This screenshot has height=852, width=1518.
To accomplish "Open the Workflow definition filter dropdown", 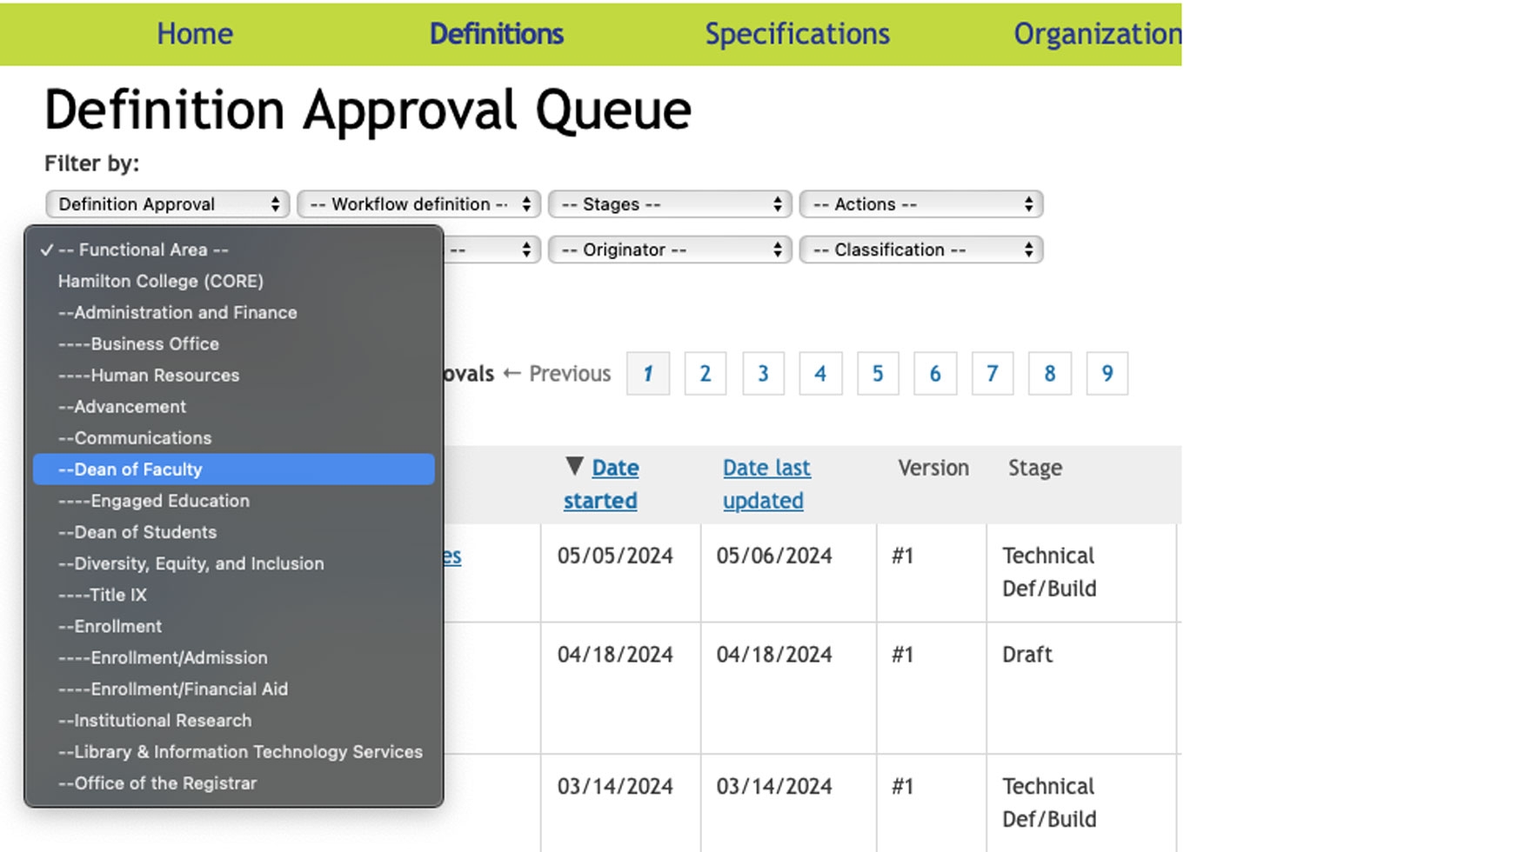I will [x=418, y=204].
